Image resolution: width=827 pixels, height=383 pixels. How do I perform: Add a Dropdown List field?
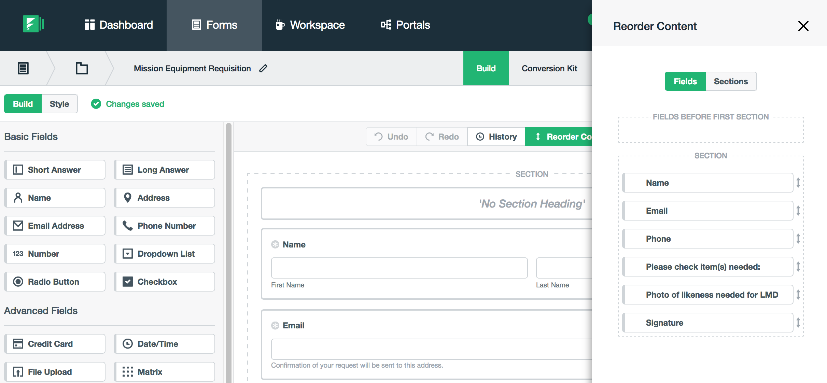coord(164,254)
